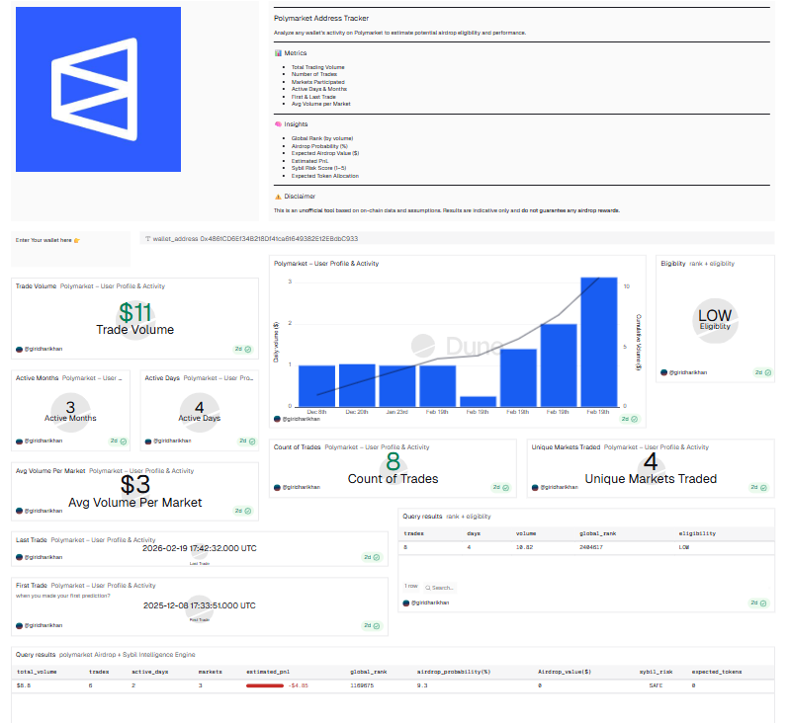
Task: Open the Polymarket logo image
Action: point(98,89)
